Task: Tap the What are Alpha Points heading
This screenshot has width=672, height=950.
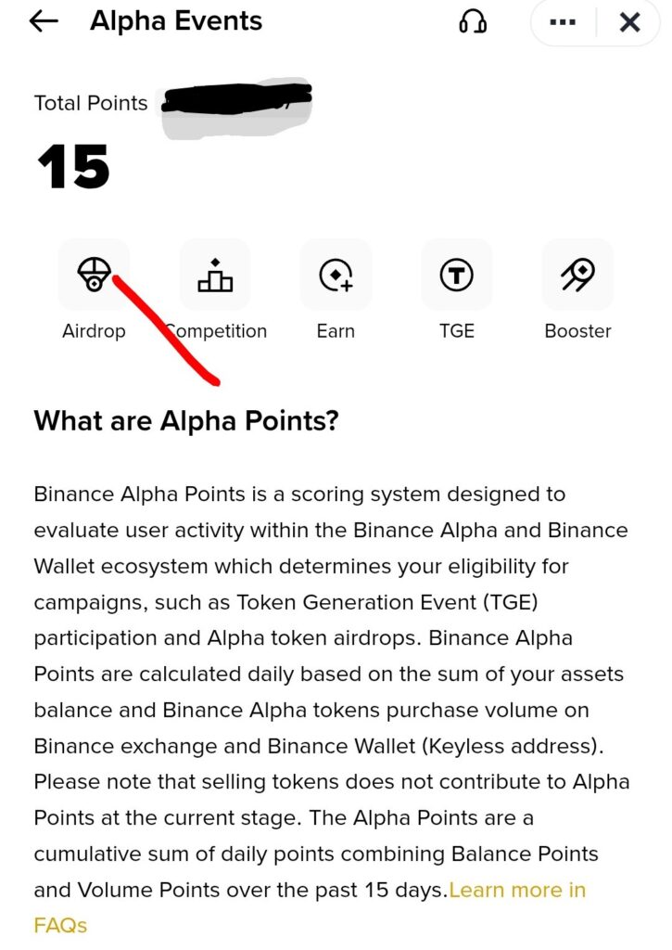Action: (185, 420)
